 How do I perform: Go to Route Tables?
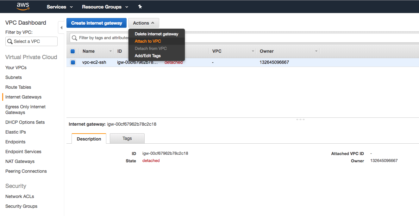coord(18,87)
